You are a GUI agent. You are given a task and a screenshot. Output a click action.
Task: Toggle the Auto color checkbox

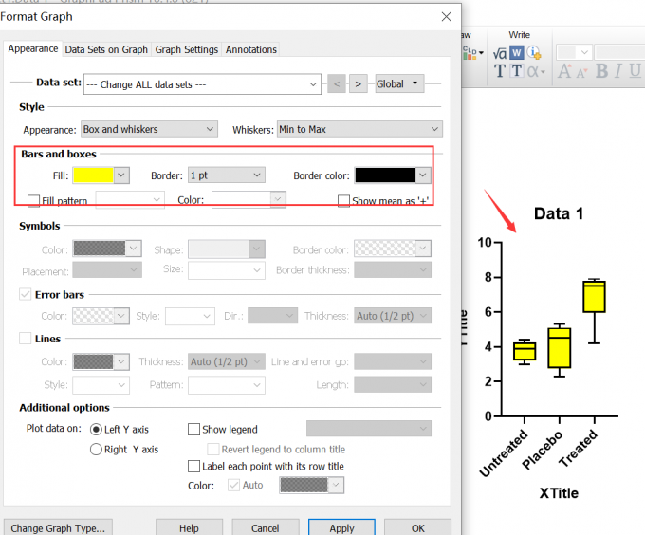[233, 486]
